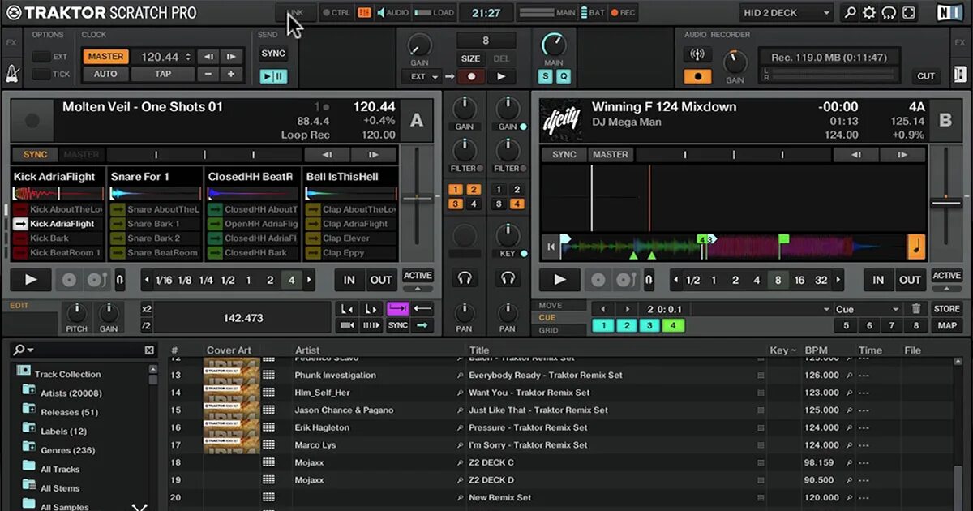
Task: Click the magenta capture arrow button
Action: (397, 309)
